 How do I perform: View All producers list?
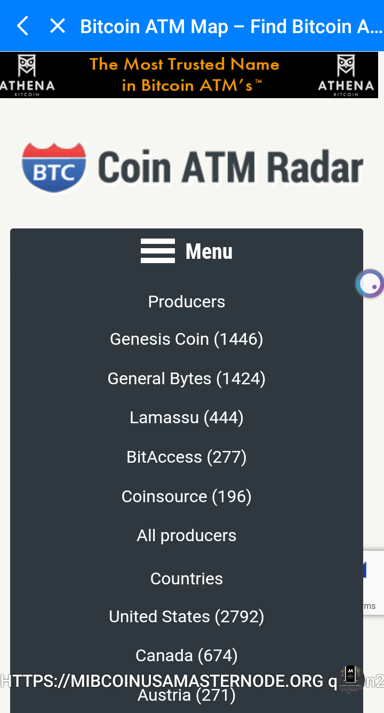pyautogui.click(x=187, y=535)
